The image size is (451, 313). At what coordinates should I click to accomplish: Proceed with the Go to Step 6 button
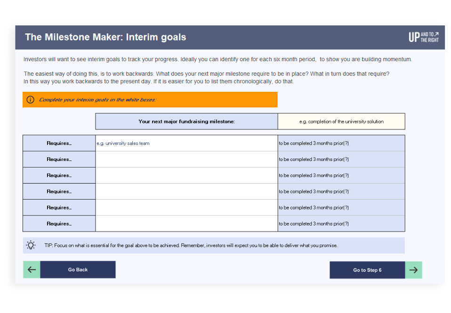(367, 270)
